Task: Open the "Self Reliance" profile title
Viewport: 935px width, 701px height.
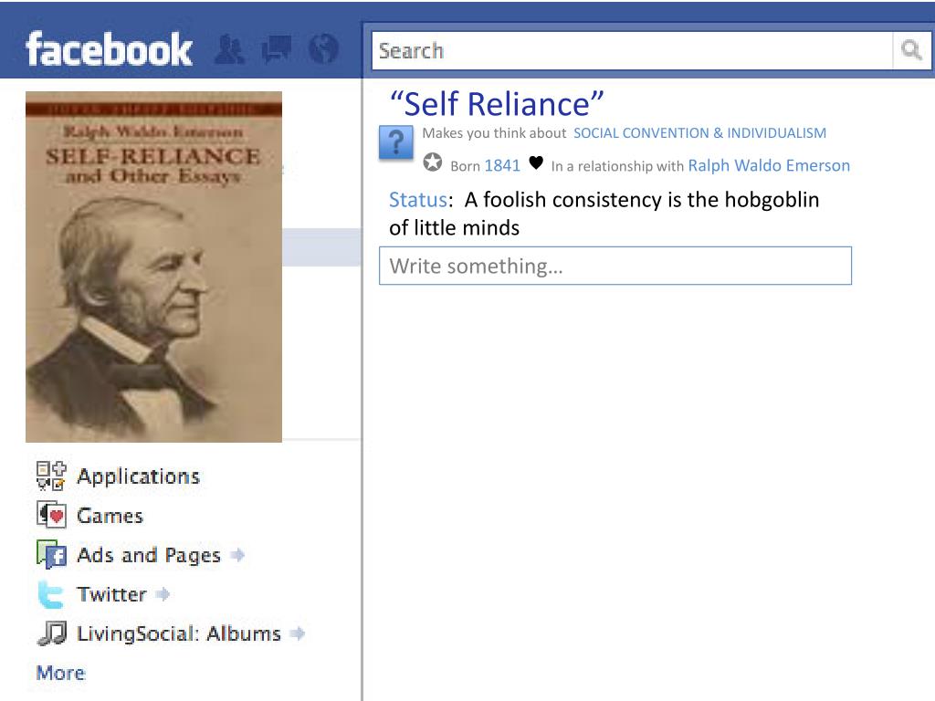Action: [x=496, y=104]
